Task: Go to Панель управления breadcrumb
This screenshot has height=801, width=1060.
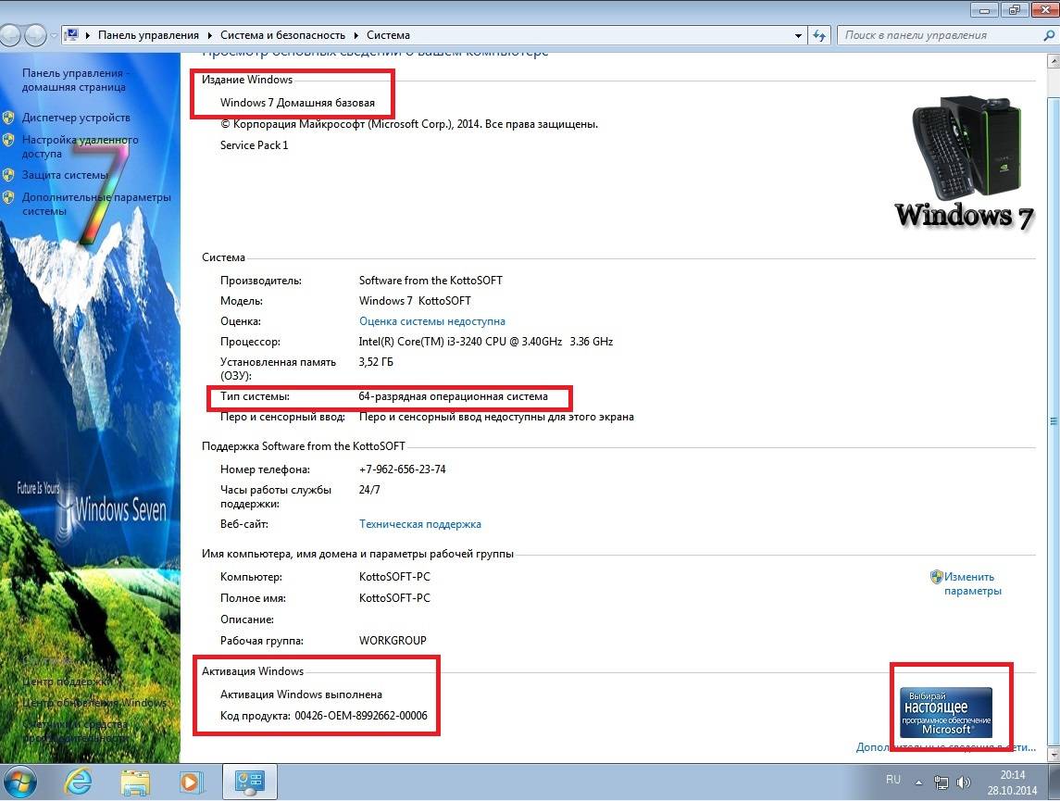Action: pyautogui.click(x=149, y=35)
